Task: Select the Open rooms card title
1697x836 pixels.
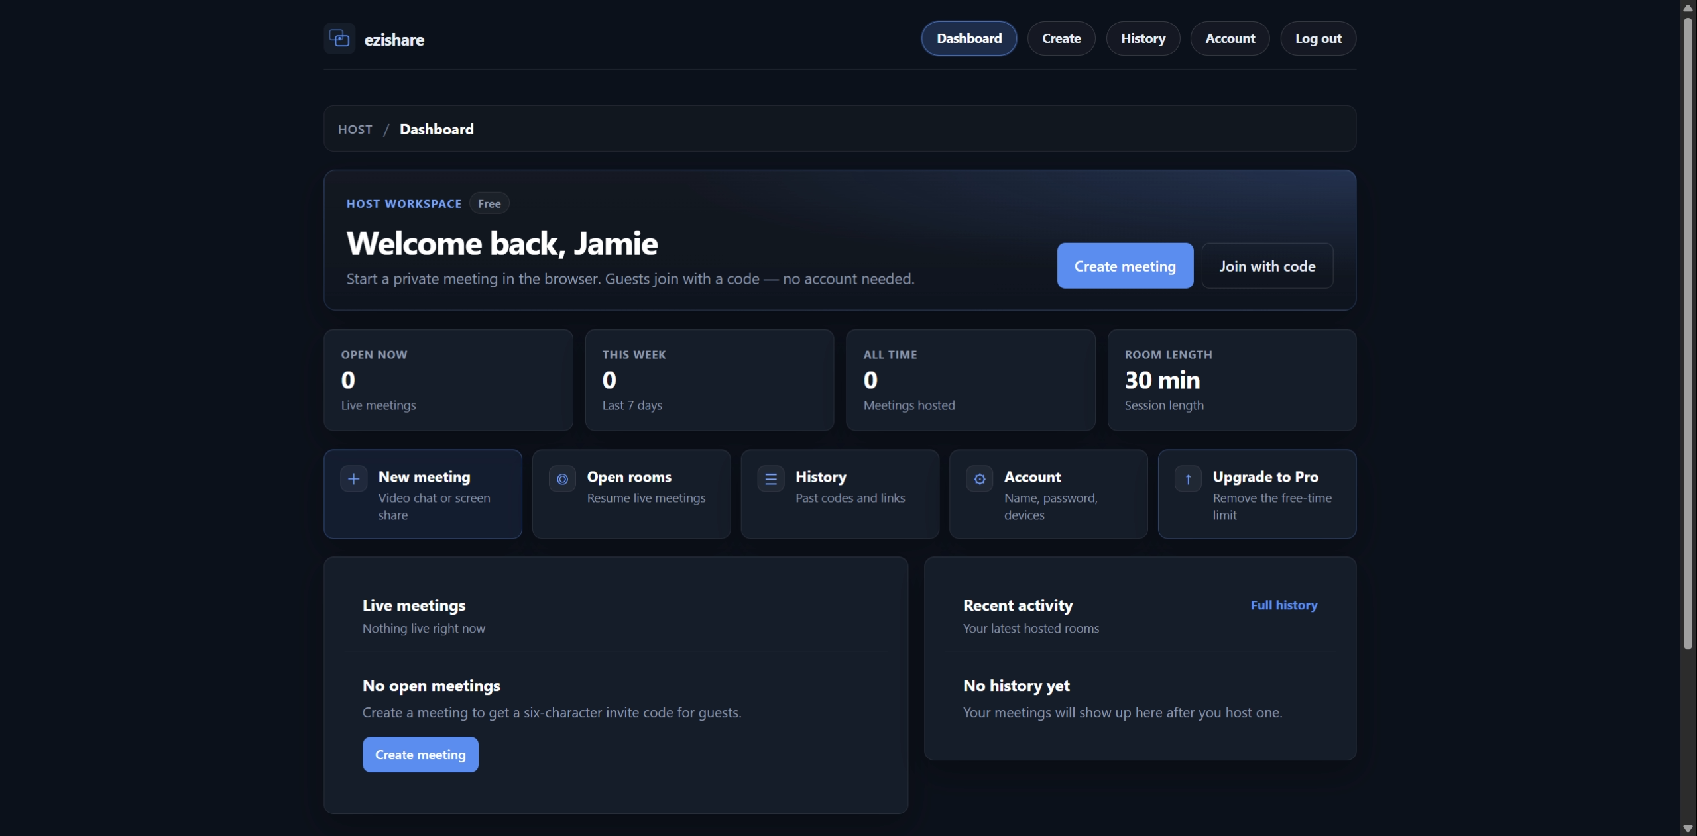Action: click(x=629, y=477)
